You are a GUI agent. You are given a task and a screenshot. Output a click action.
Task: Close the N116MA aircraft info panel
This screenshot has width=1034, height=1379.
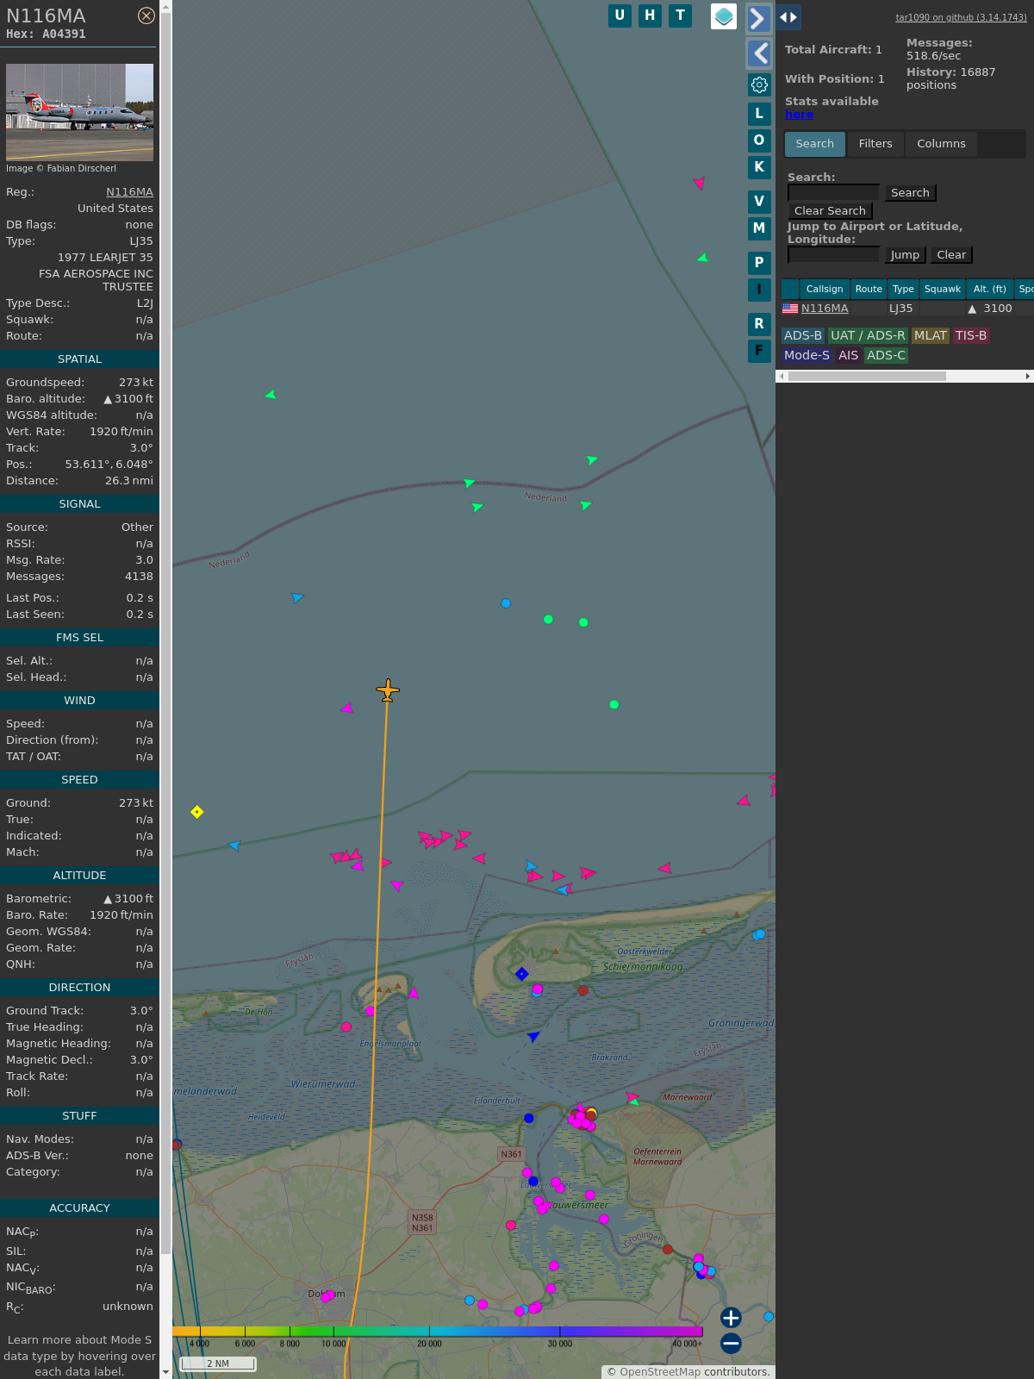coord(146,16)
